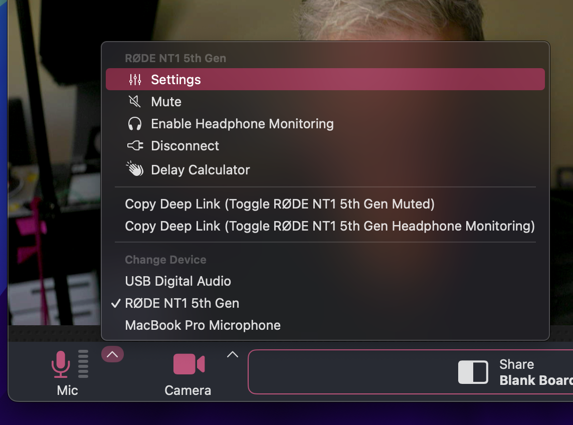Toggle the Camera button
This screenshot has height=425, width=573.
click(x=188, y=373)
